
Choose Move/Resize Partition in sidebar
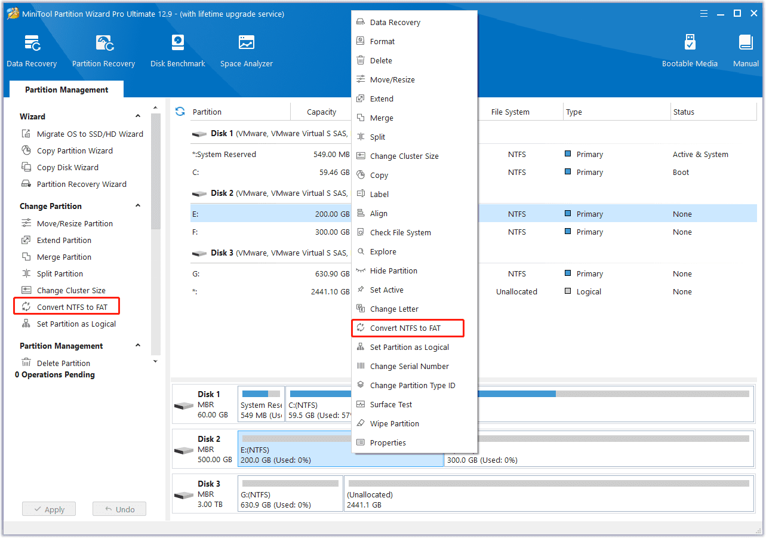pos(67,223)
